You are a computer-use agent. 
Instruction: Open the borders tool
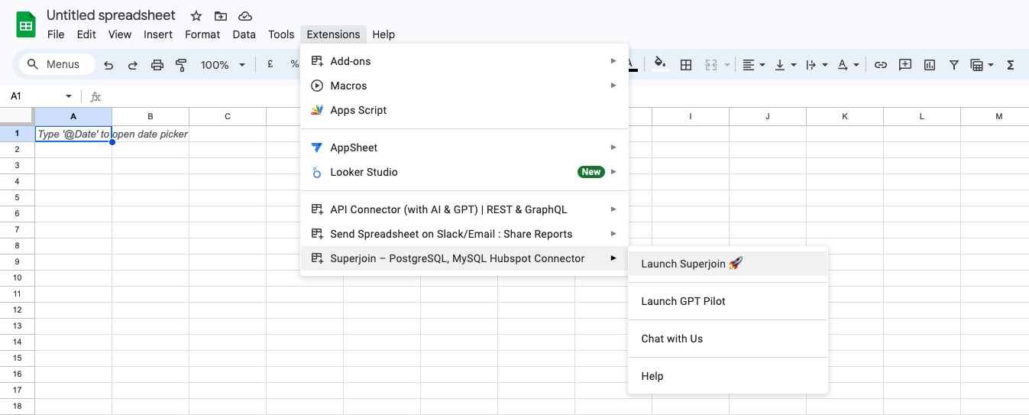[686, 65]
